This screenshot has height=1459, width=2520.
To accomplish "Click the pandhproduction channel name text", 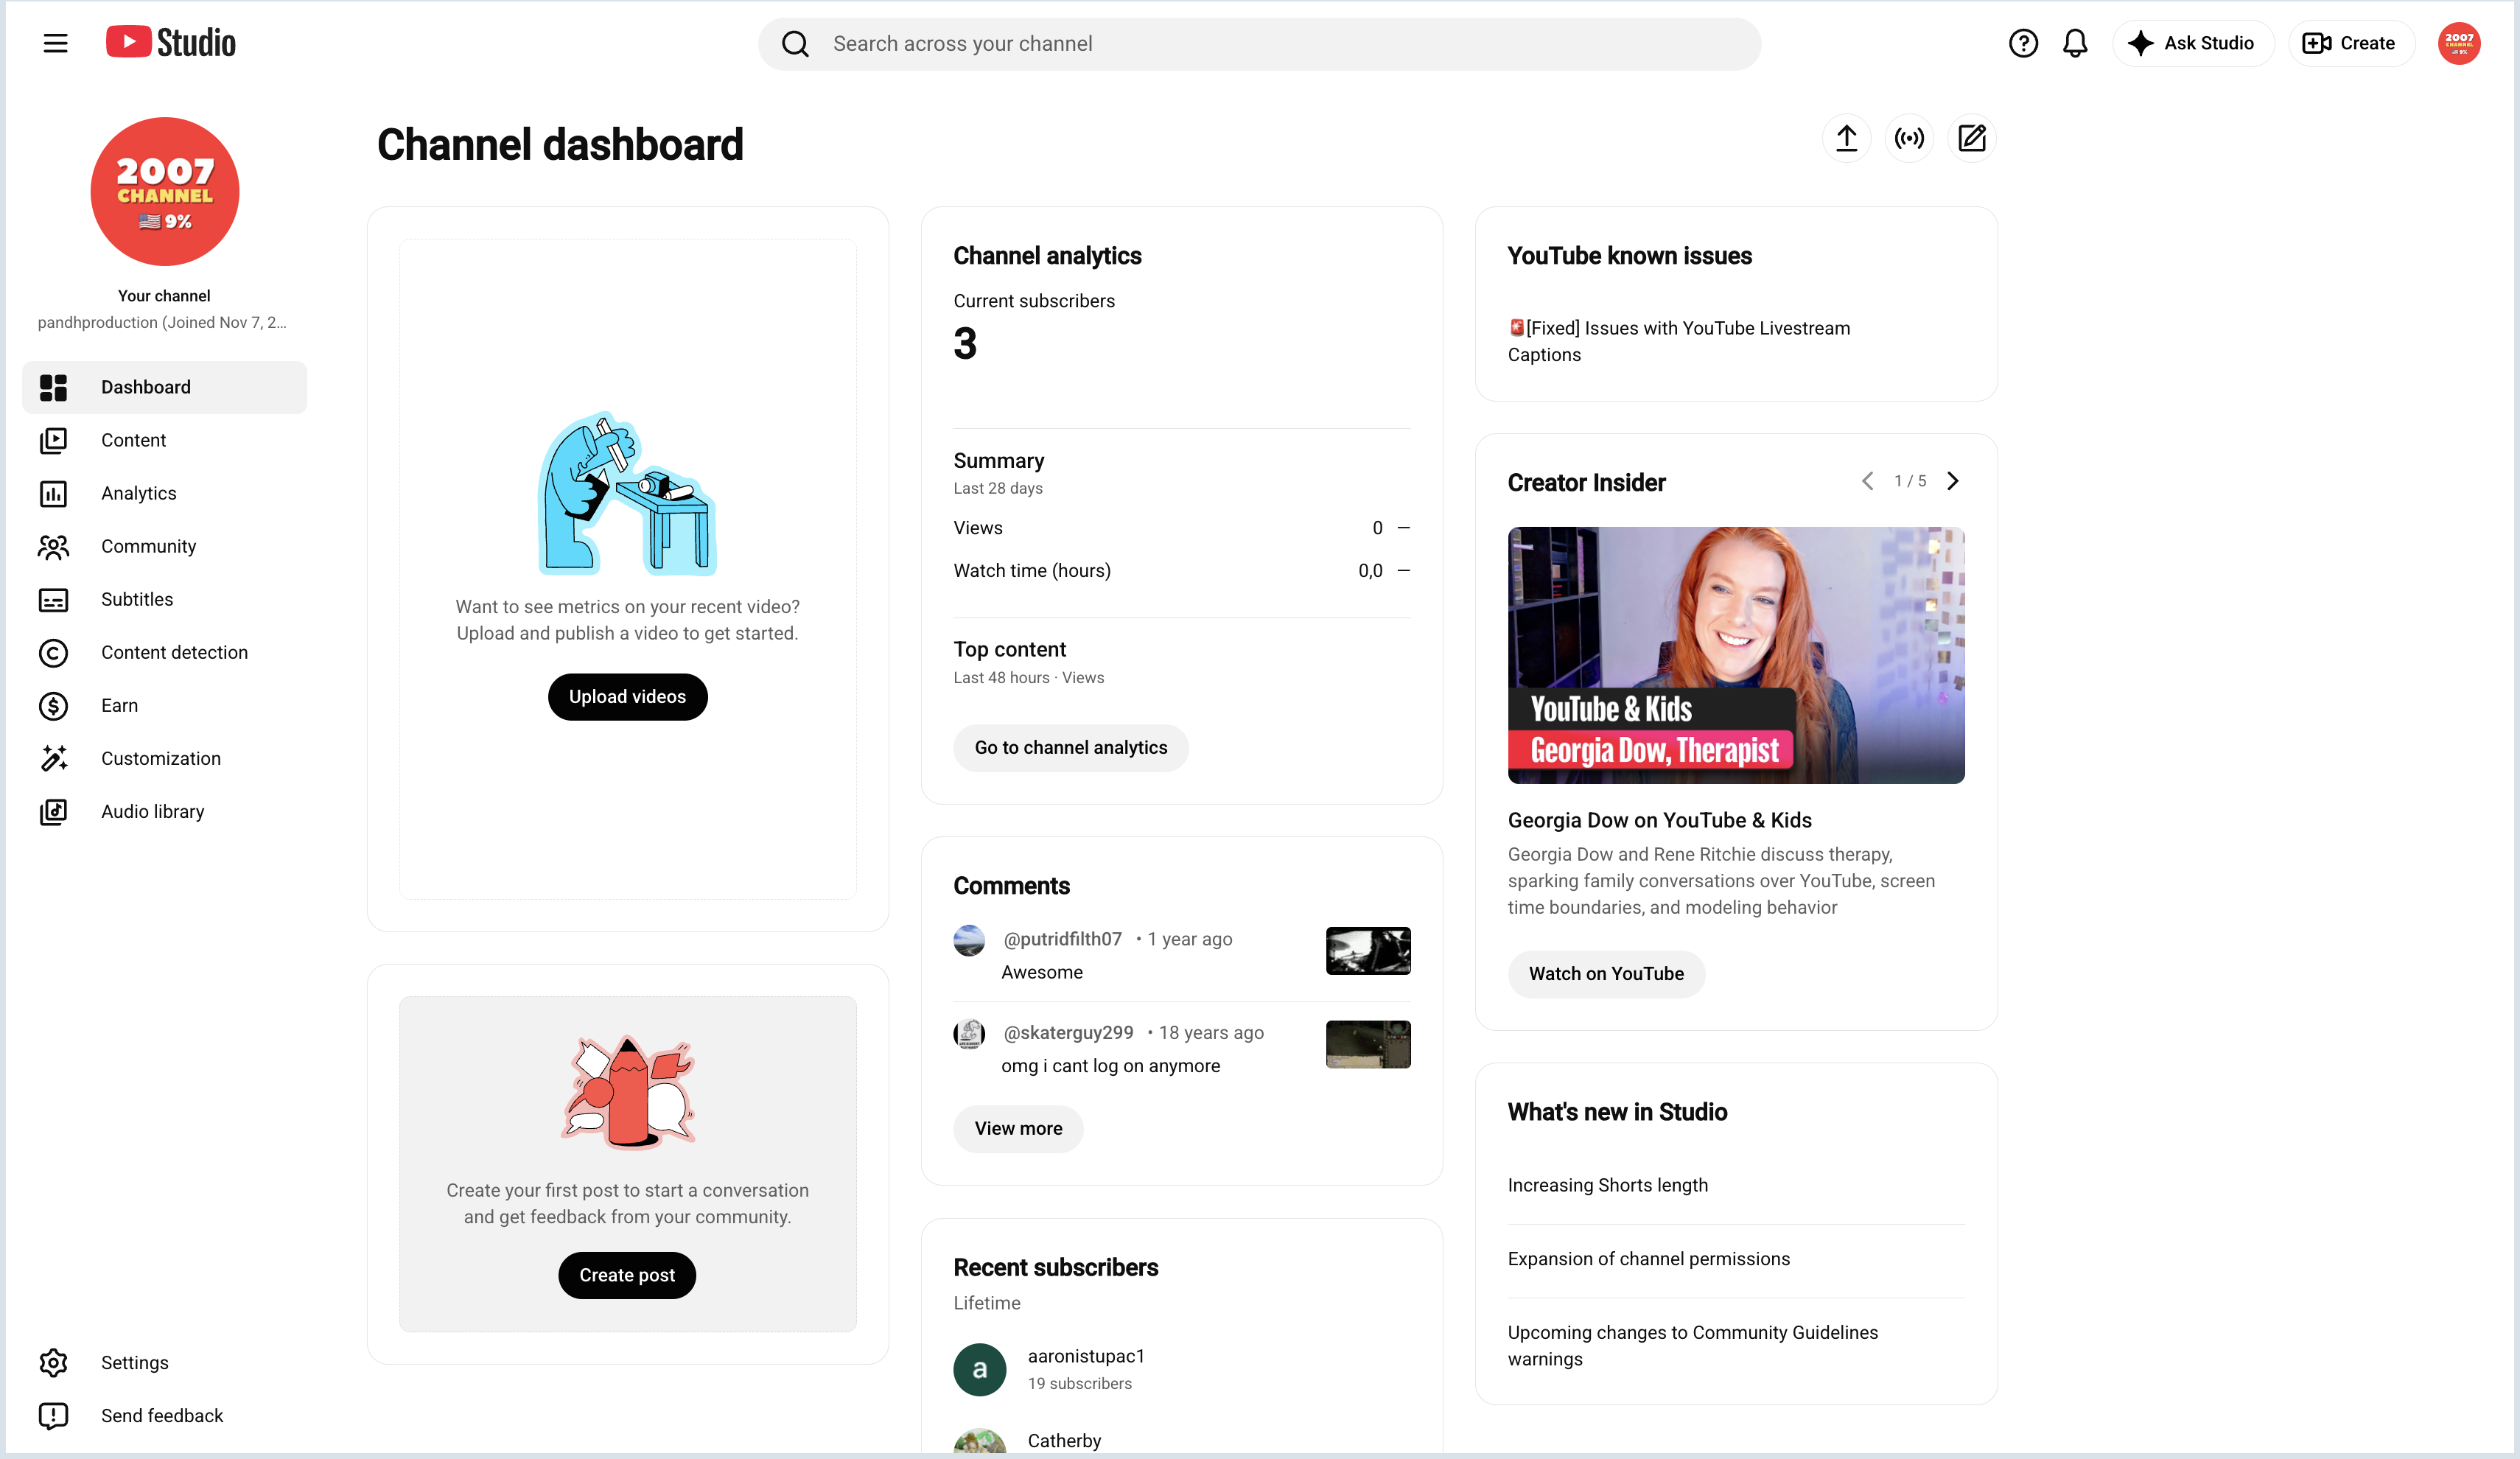I will point(162,322).
